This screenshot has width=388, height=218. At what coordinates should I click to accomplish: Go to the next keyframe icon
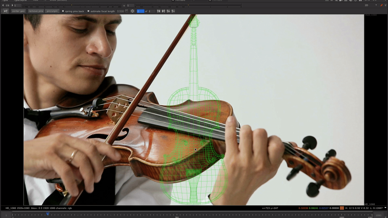tap(163, 11)
